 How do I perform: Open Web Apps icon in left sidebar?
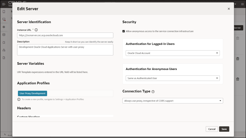click(x=4, y=19)
